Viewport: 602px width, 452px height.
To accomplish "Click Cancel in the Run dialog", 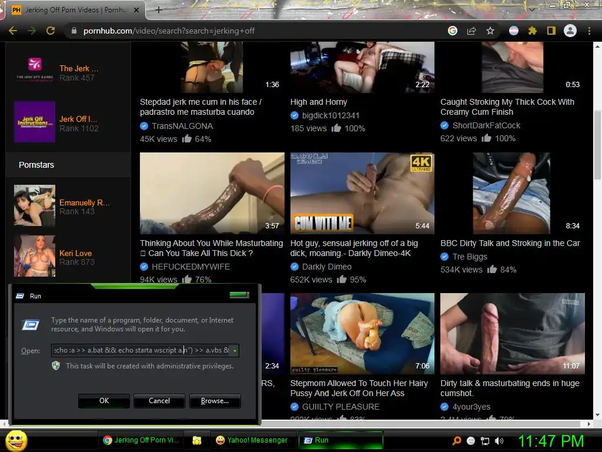I will tap(159, 401).
